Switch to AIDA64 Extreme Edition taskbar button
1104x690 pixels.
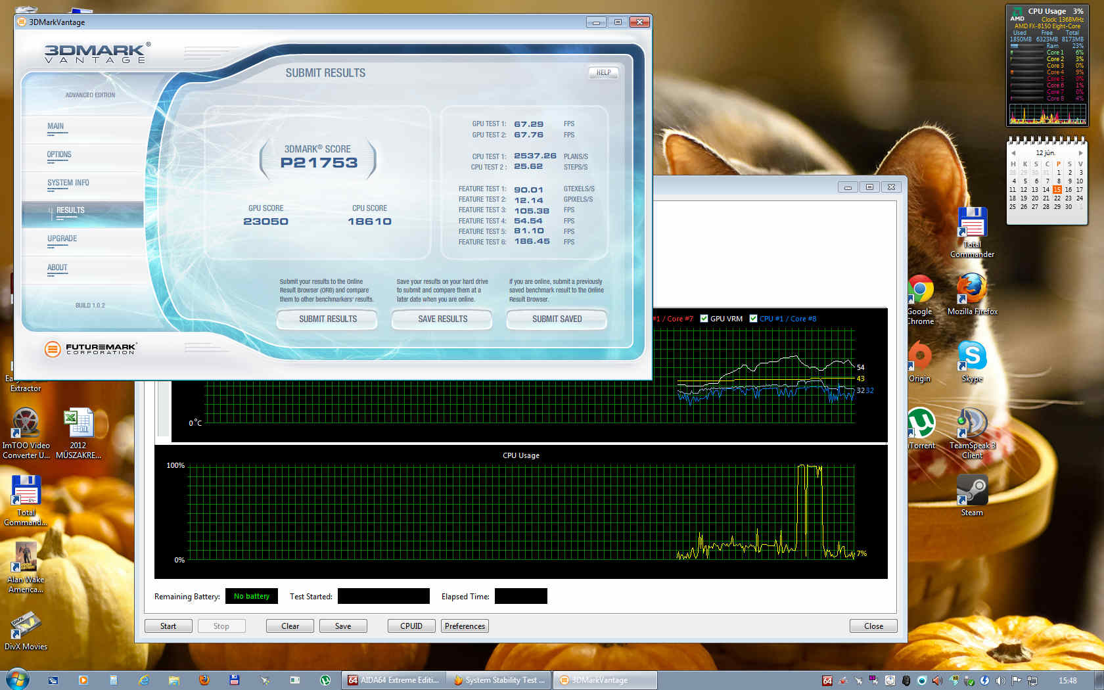coord(393,680)
